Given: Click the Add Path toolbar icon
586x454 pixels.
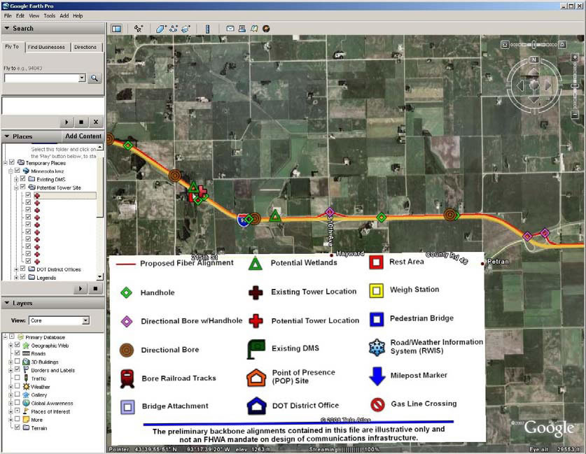Looking at the screenshot, I should click(x=173, y=29).
